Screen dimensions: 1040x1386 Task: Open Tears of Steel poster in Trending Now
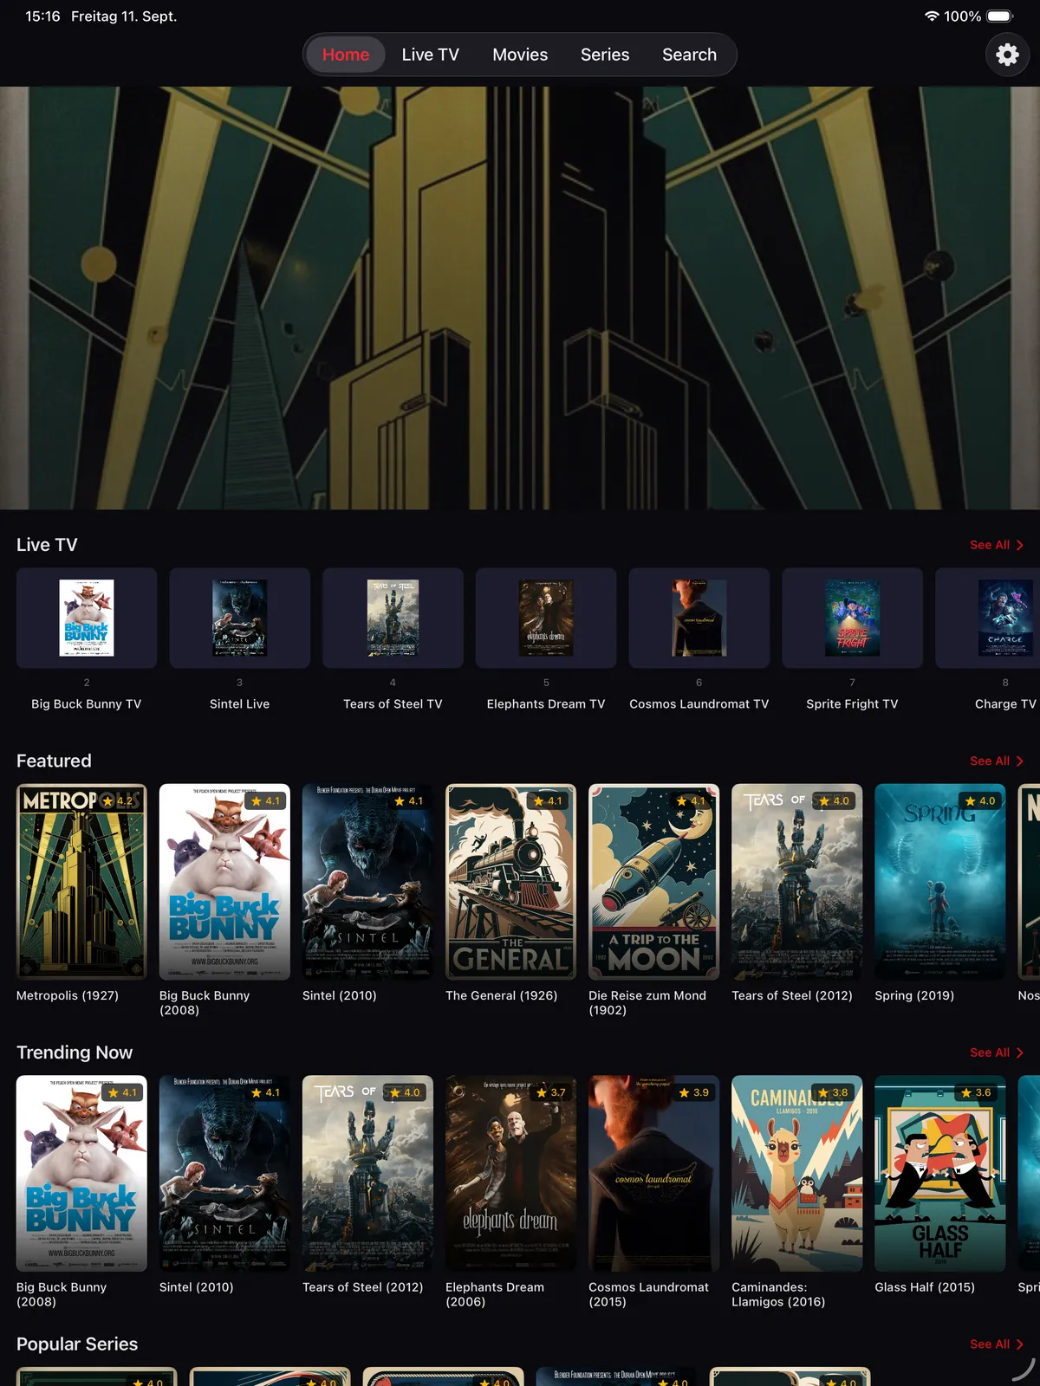[x=367, y=1174]
